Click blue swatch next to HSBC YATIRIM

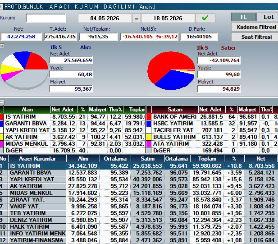pos(149,124)
